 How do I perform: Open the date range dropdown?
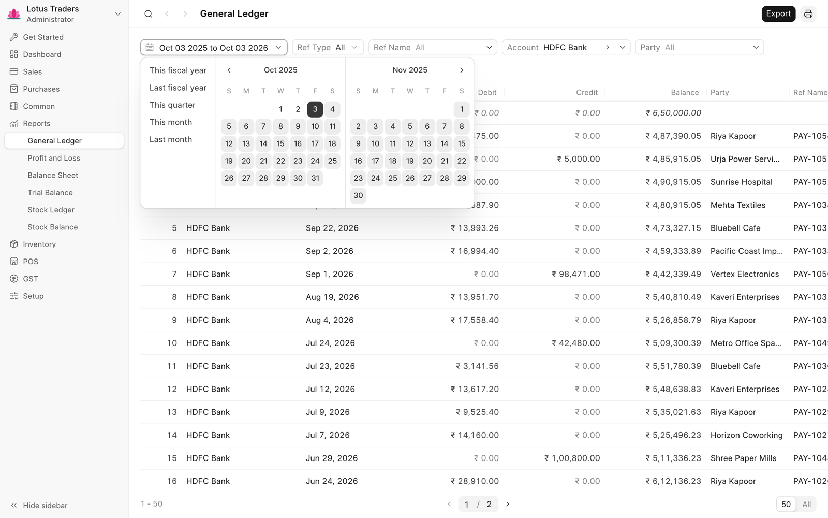(214, 48)
